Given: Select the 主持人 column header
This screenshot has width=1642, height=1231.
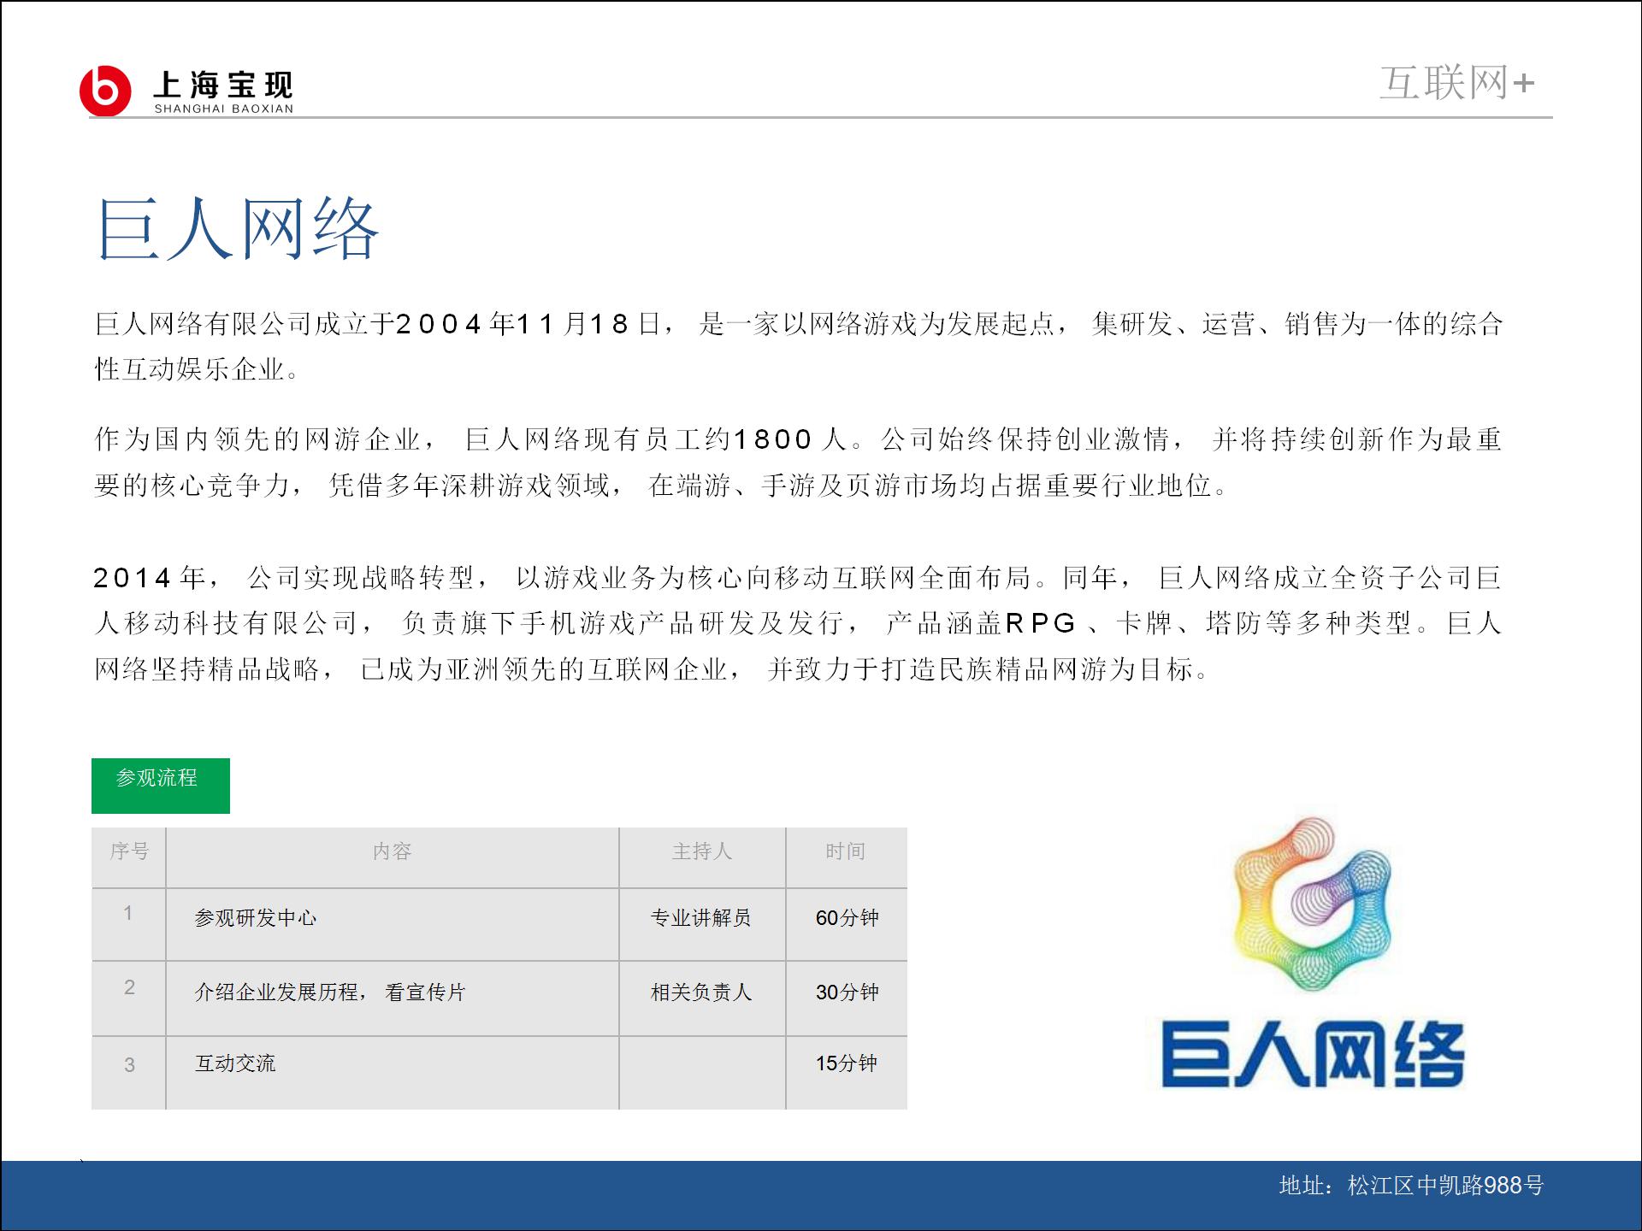Looking at the screenshot, I should click(702, 857).
